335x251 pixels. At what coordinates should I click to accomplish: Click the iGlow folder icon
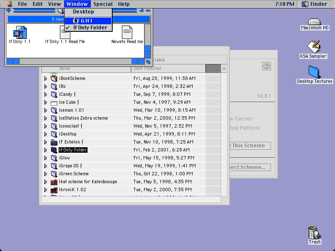[54, 158]
